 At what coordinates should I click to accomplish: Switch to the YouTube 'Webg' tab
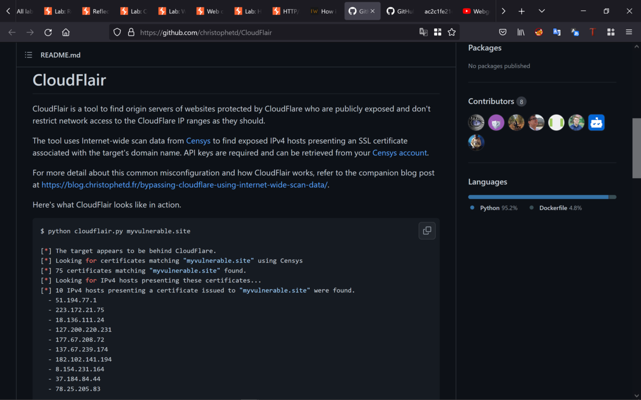(x=476, y=11)
